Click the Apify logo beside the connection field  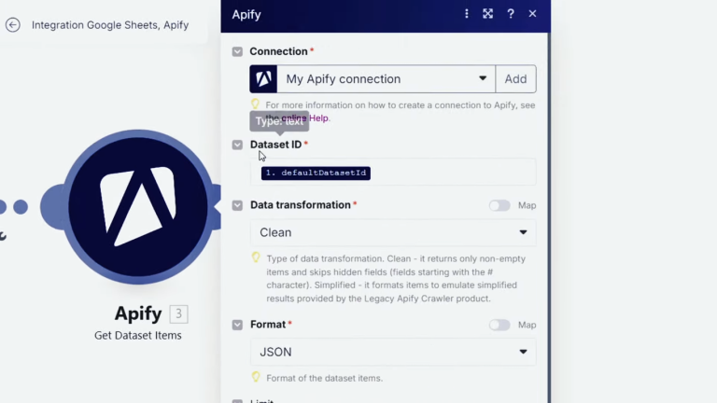point(263,79)
